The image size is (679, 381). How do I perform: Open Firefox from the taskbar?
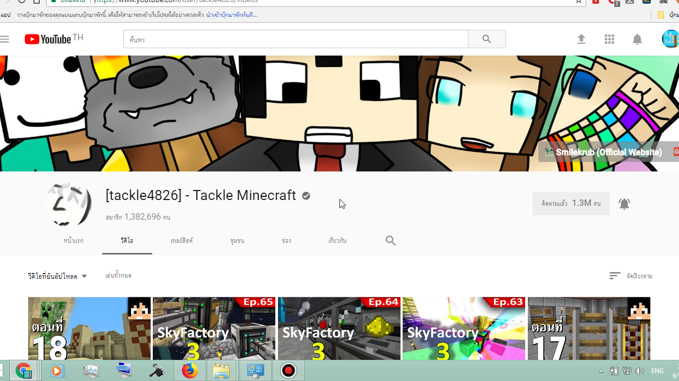tap(189, 371)
